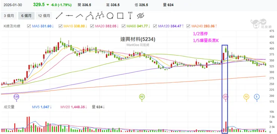Click the 10-day MA marker on the chart
Viewport: 277px width, 134px height.
(x=246, y=97)
